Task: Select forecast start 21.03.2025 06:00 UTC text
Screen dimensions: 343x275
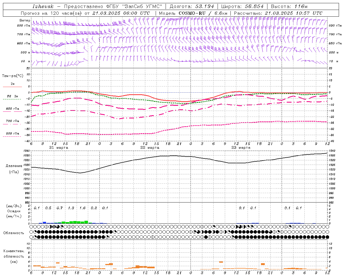Action: (121, 13)
